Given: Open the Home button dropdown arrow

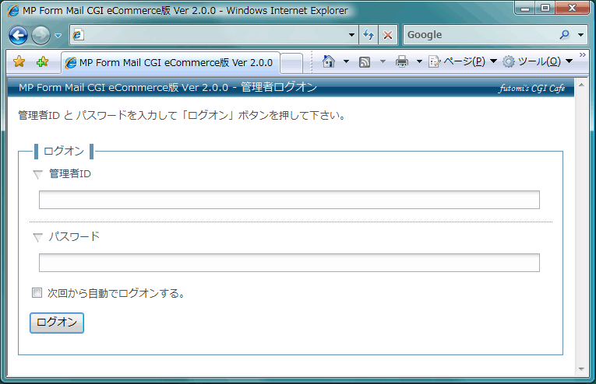Looking at the screenshot, I should pyautogui.click(x=346, y=61).
